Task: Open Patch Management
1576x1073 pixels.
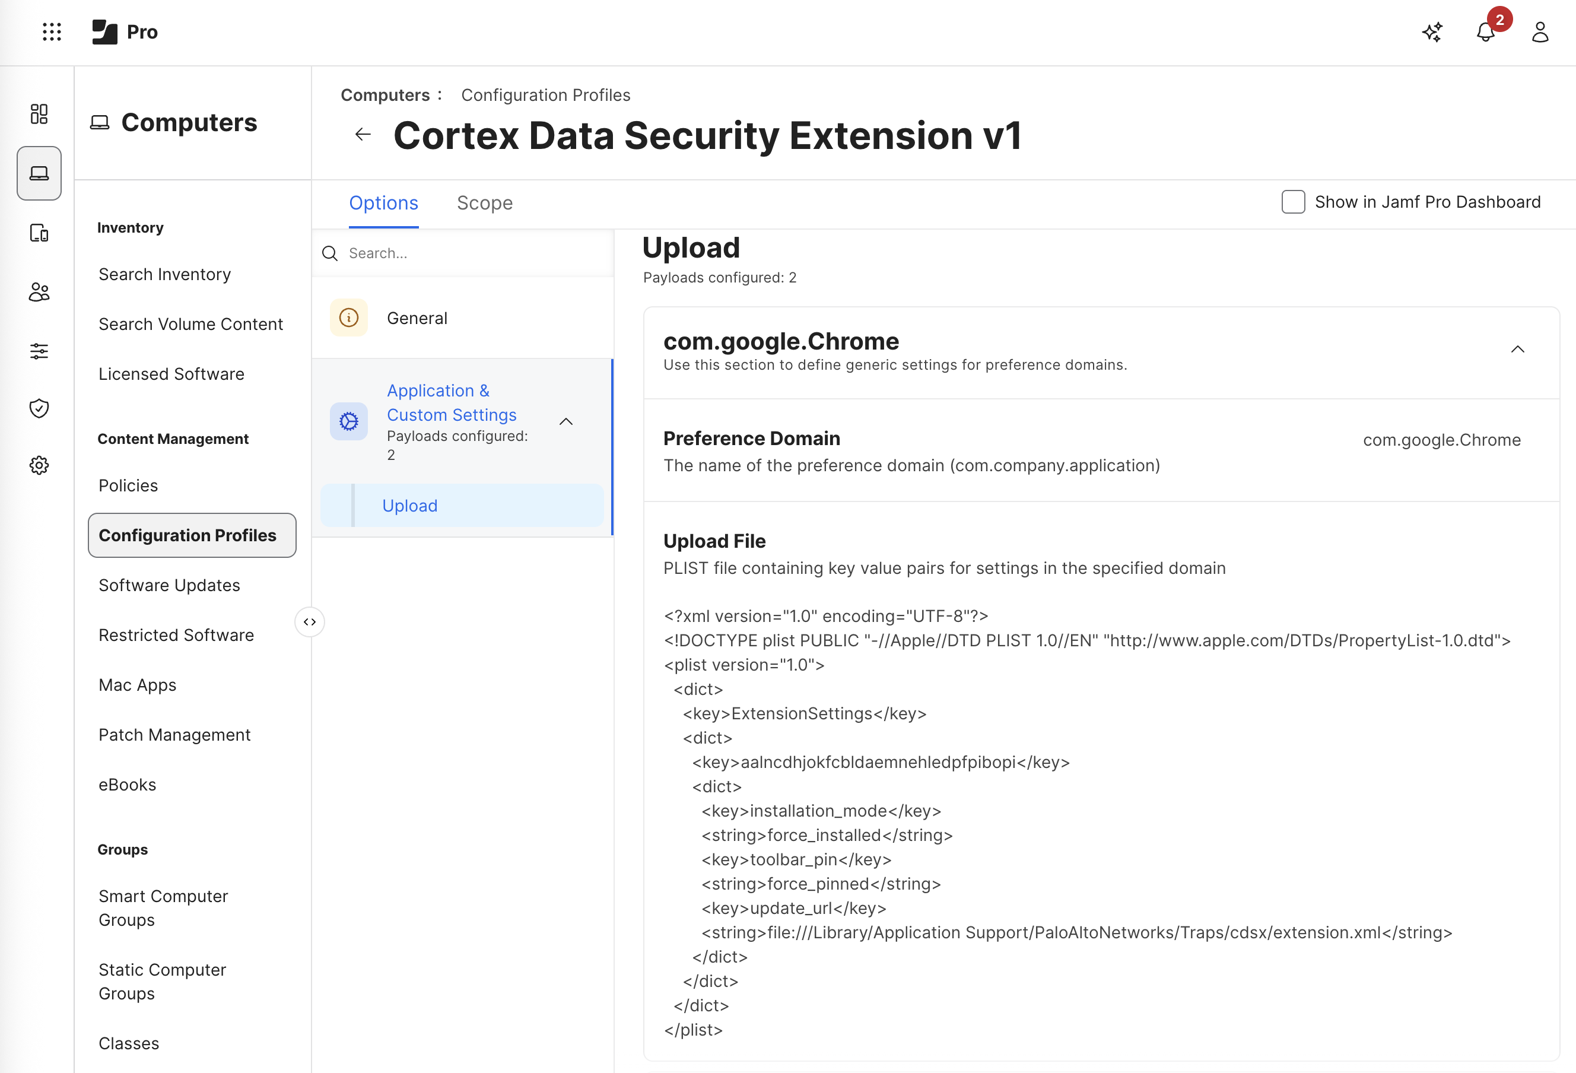Action: coord(174,735)
